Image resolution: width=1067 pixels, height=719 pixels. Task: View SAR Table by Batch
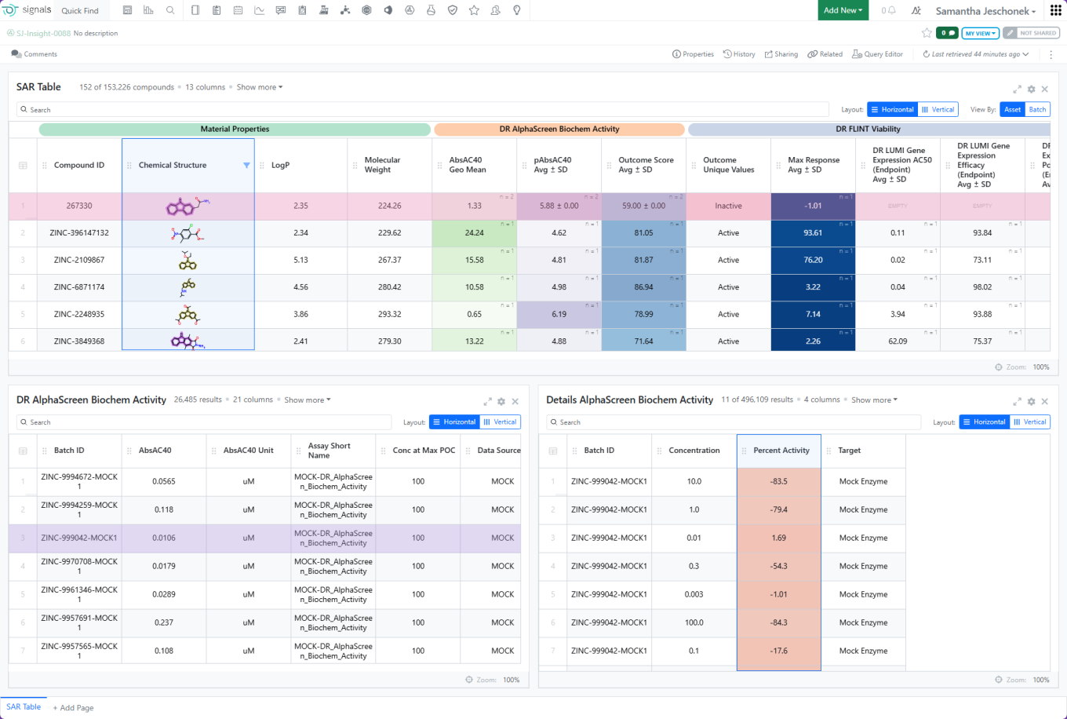[1037, 110]
